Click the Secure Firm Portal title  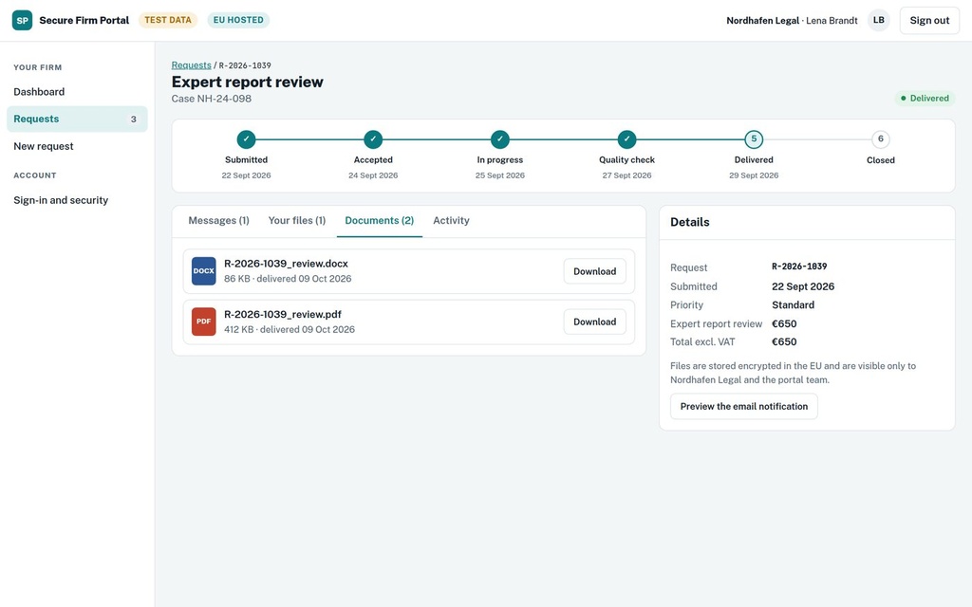84,20
